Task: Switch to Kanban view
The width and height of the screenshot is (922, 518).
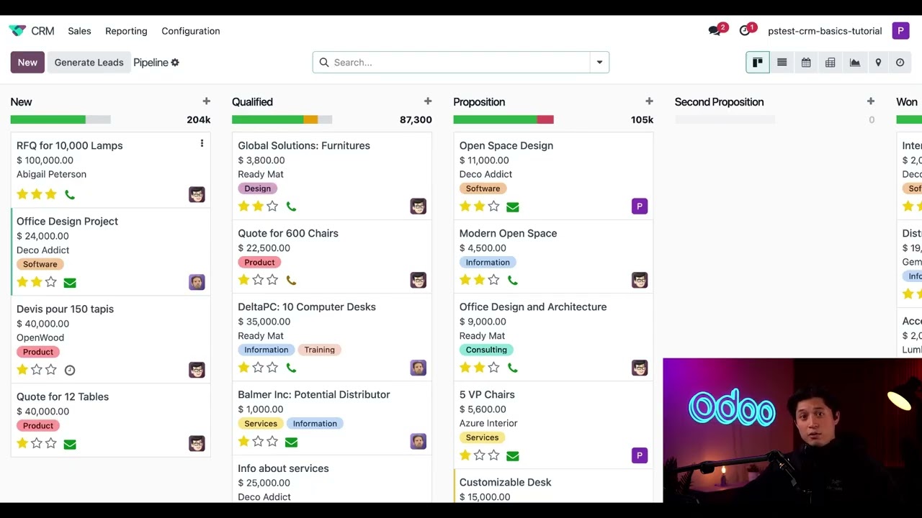Action: (x=758, y=63)
